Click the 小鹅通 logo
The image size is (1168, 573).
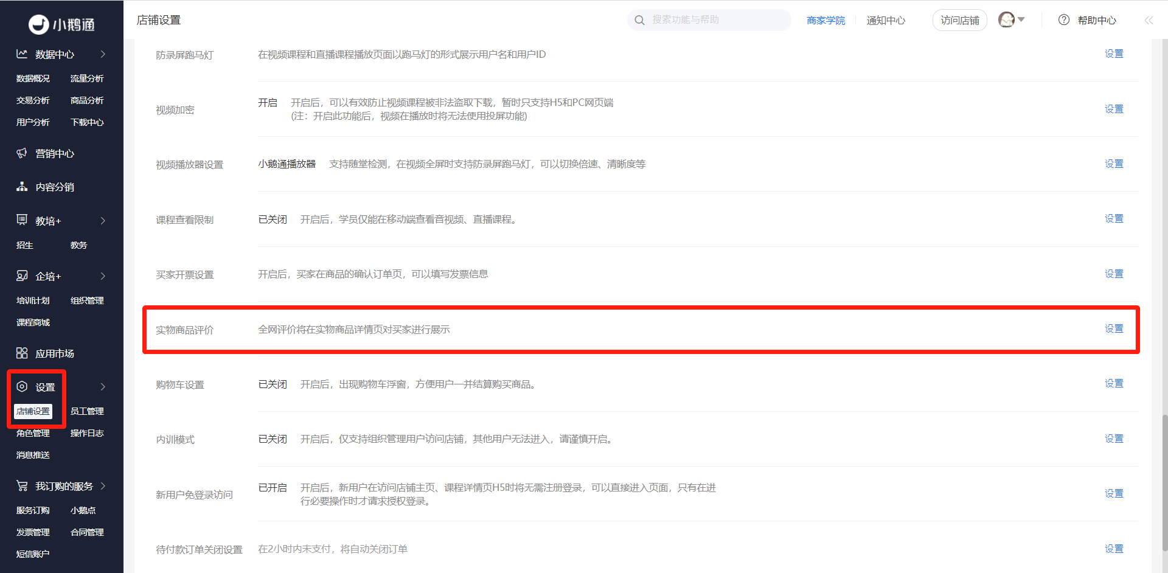[x=62, y=24]
